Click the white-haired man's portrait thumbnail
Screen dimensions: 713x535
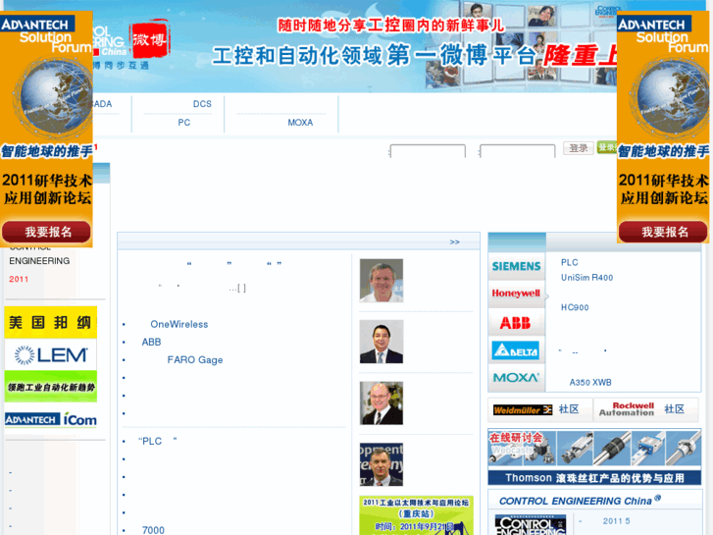[382, 281]
